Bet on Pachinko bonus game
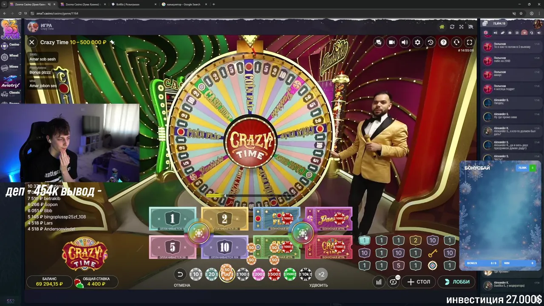Screen dimensions: 544x306 click(329, 219)
